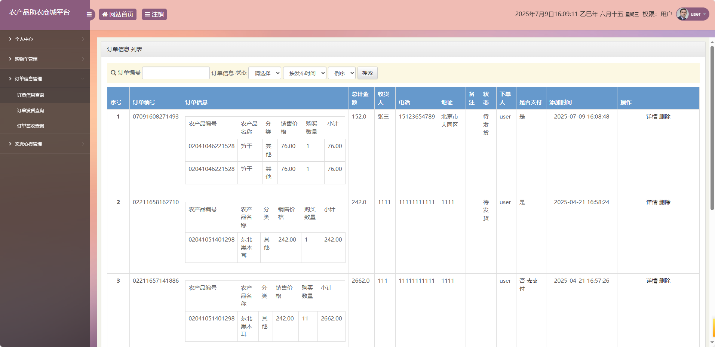The width and height of the screenshot is (715, 347).
Task: Click the home icon on 网站首页 button
Action: point(105,14)
